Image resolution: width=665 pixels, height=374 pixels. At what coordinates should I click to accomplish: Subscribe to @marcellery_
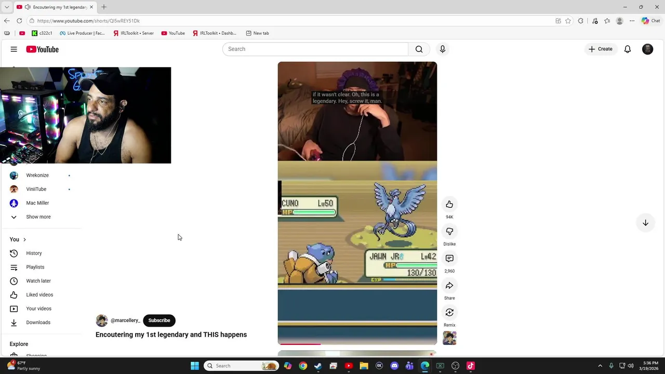(159, 320)
